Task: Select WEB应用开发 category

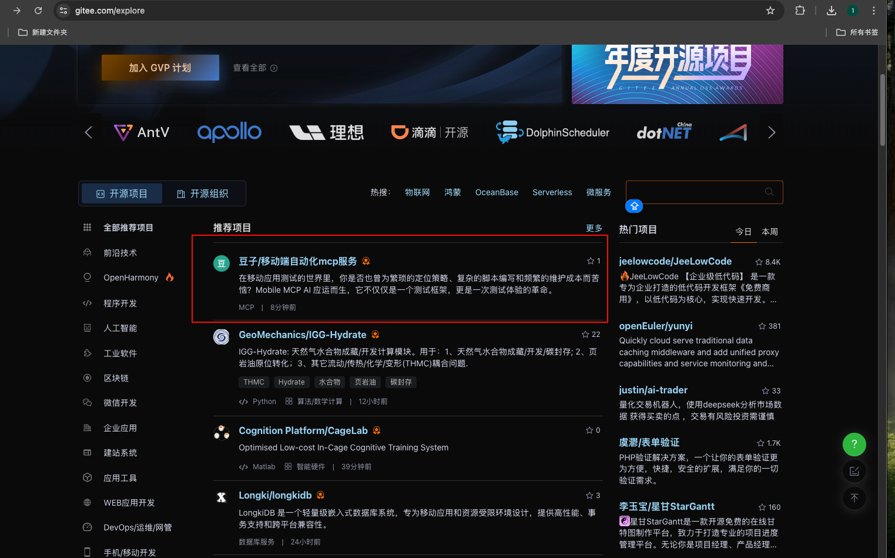Action: point(129,503)
